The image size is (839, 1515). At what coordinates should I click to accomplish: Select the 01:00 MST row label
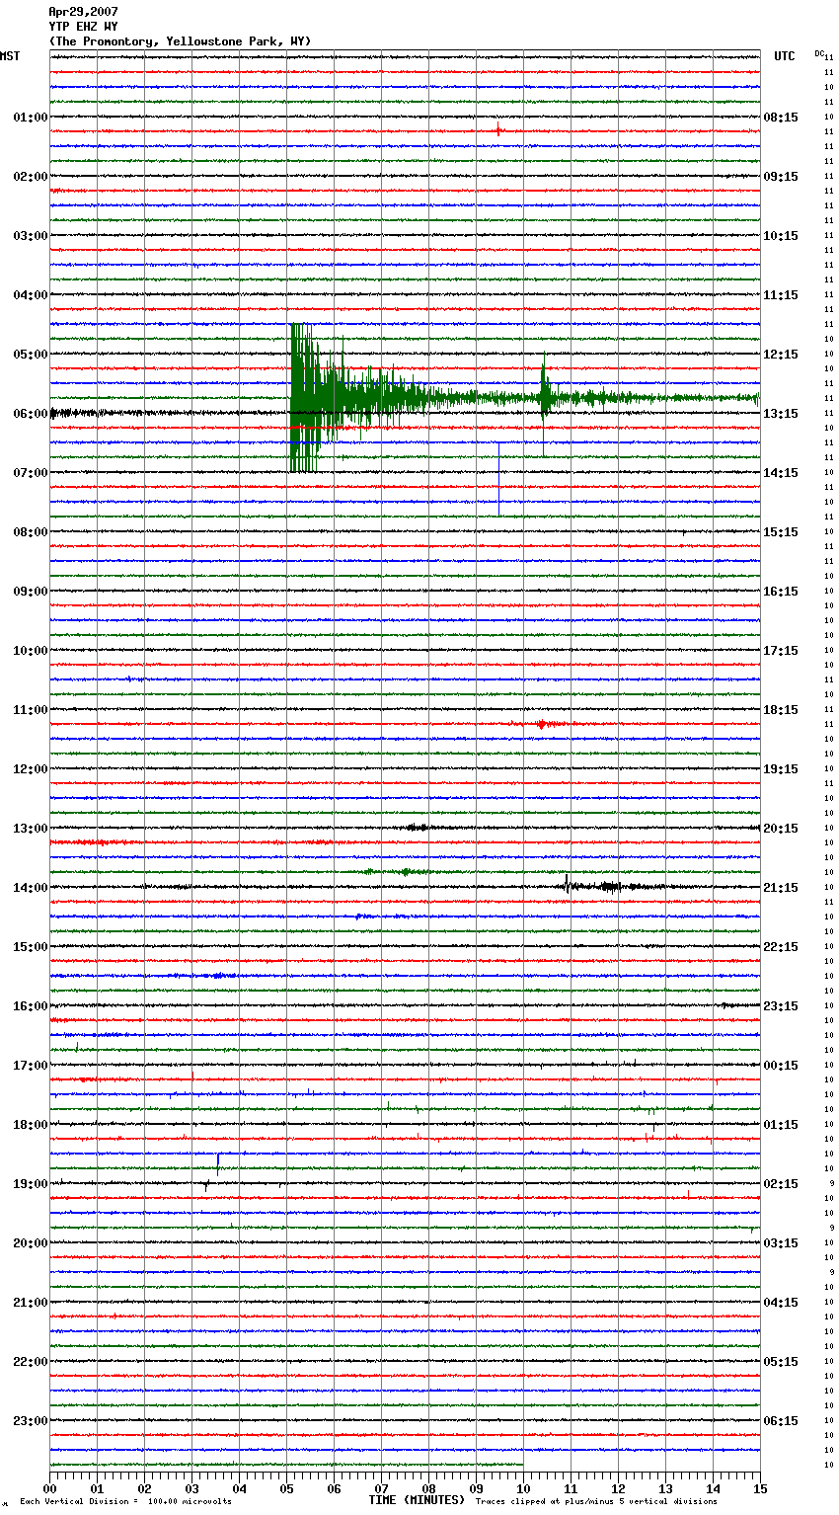pyautogui.click(x=31, y=118)
